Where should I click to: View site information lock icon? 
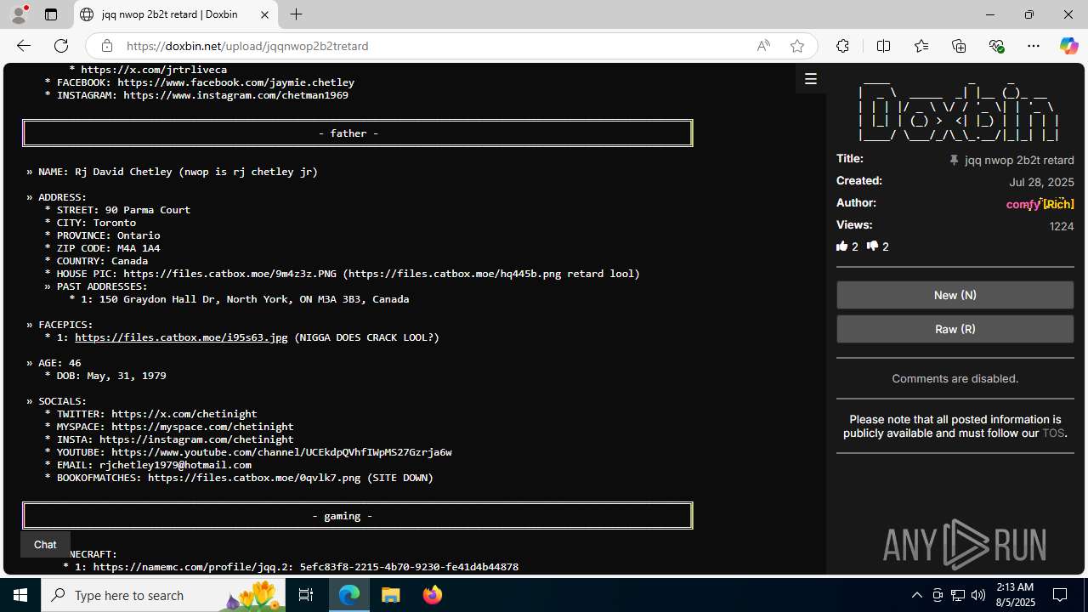[106, 46]
